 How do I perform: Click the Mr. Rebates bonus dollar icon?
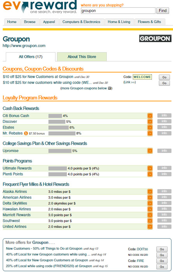tap(26, 133)
